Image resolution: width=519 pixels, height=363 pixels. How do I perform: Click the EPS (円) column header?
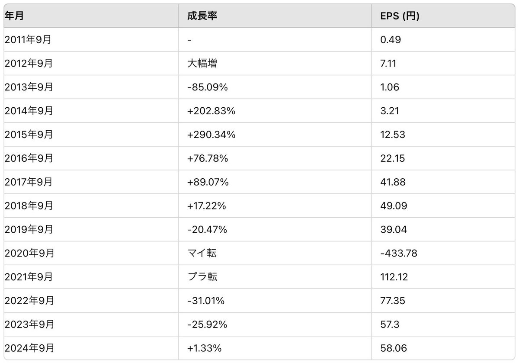click(x=399, y=16)
